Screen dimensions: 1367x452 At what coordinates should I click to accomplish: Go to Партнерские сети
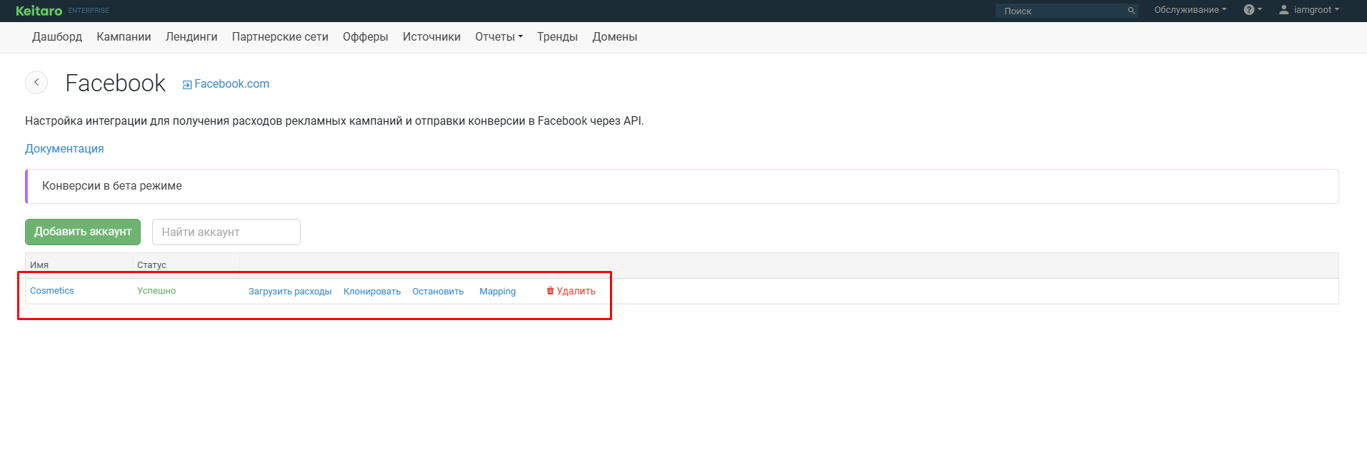coord(280,37)
